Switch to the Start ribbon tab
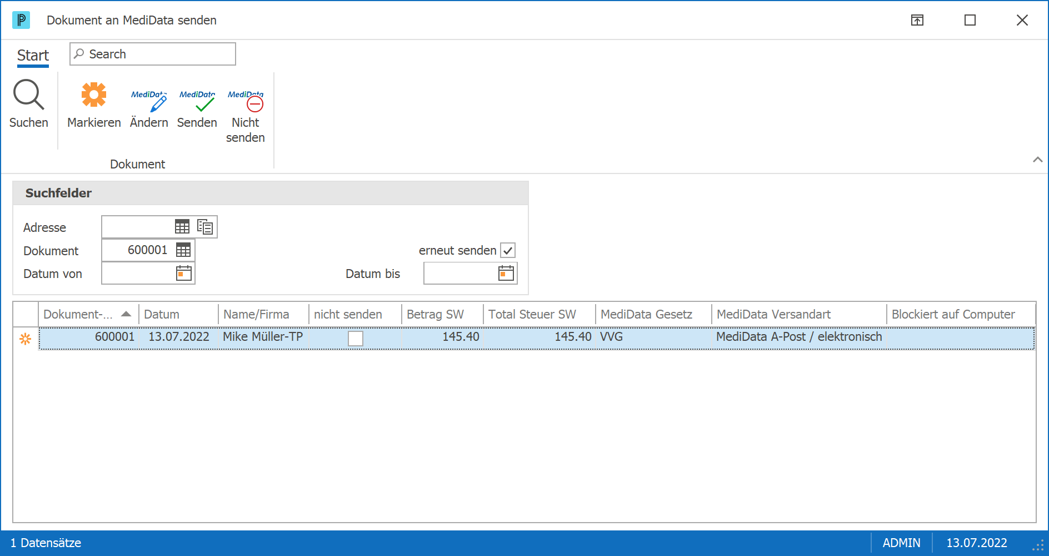This screenshot has height=556, width=1049. click(x=33, y=56)
